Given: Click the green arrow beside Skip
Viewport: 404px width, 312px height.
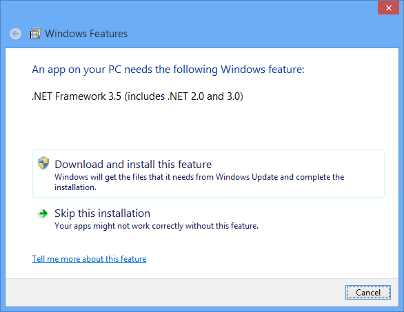Looking at the screenshot, I should coord(43,214).
